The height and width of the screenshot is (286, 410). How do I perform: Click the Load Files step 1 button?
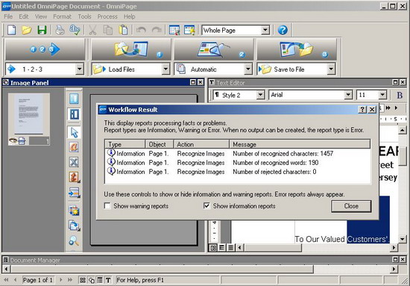click(130, 49)
